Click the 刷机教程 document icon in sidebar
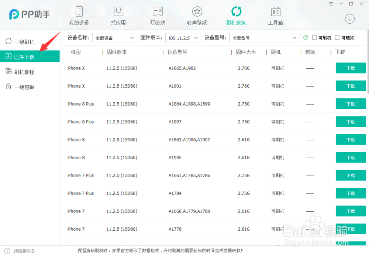This screenshot has width=369, height=255. tap(8, 71)
